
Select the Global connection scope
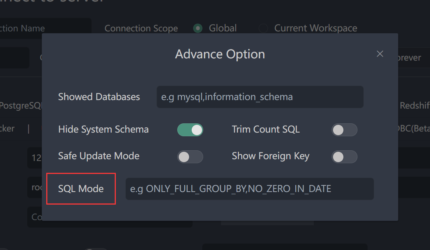pyautogui.click(x=197, y=28)
